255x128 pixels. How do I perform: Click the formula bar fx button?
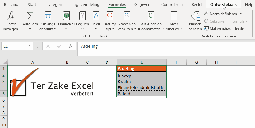point(71,46)
